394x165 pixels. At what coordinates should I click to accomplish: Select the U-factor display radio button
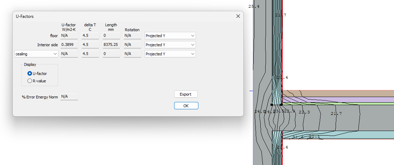(x=30, y=74)
